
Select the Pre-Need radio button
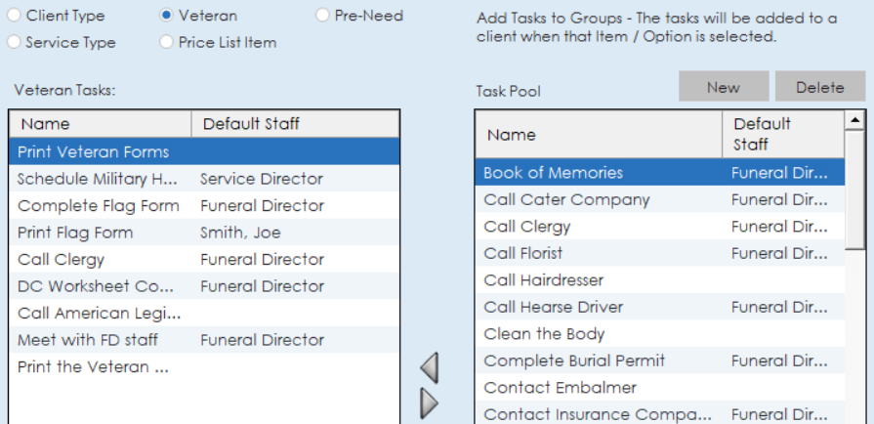322,16
